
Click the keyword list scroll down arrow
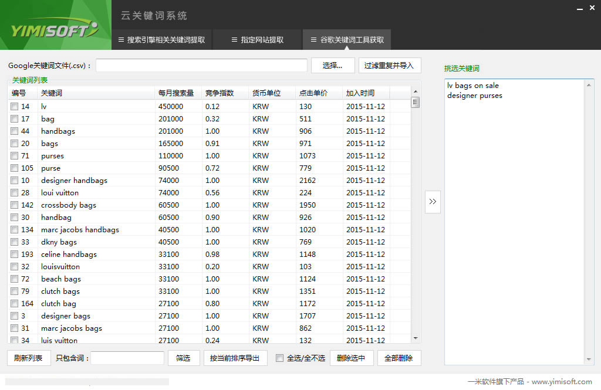coord(416,338)
